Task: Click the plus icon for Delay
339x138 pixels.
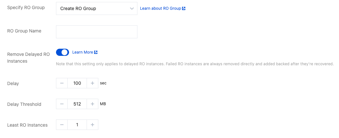Action: [x=92, y=83]
